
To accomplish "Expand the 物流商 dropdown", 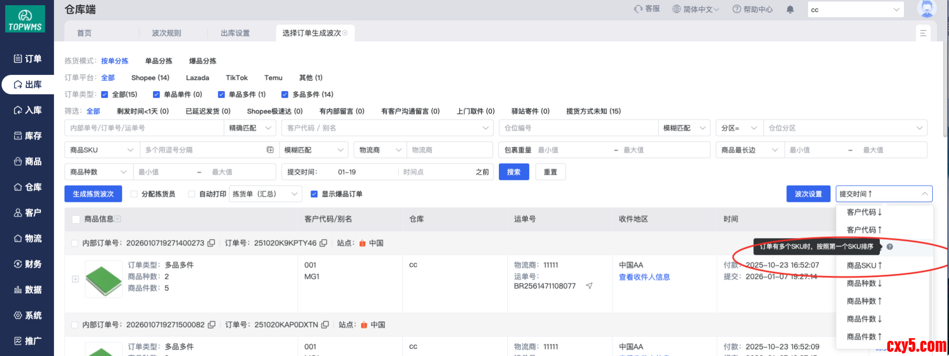I will [380, 150].
